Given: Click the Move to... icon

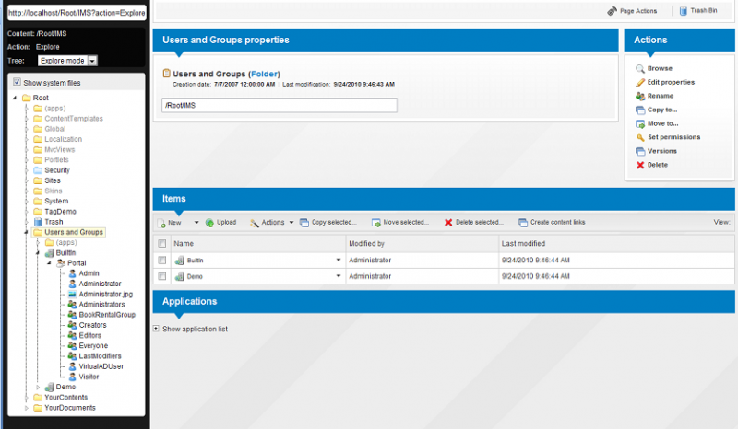Looking at the screenshot, I should pyautogui.click(x=640, y=123).
